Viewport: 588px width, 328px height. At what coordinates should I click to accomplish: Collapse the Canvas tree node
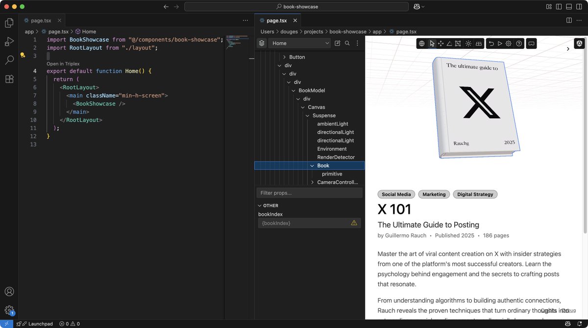coord(303,107)
